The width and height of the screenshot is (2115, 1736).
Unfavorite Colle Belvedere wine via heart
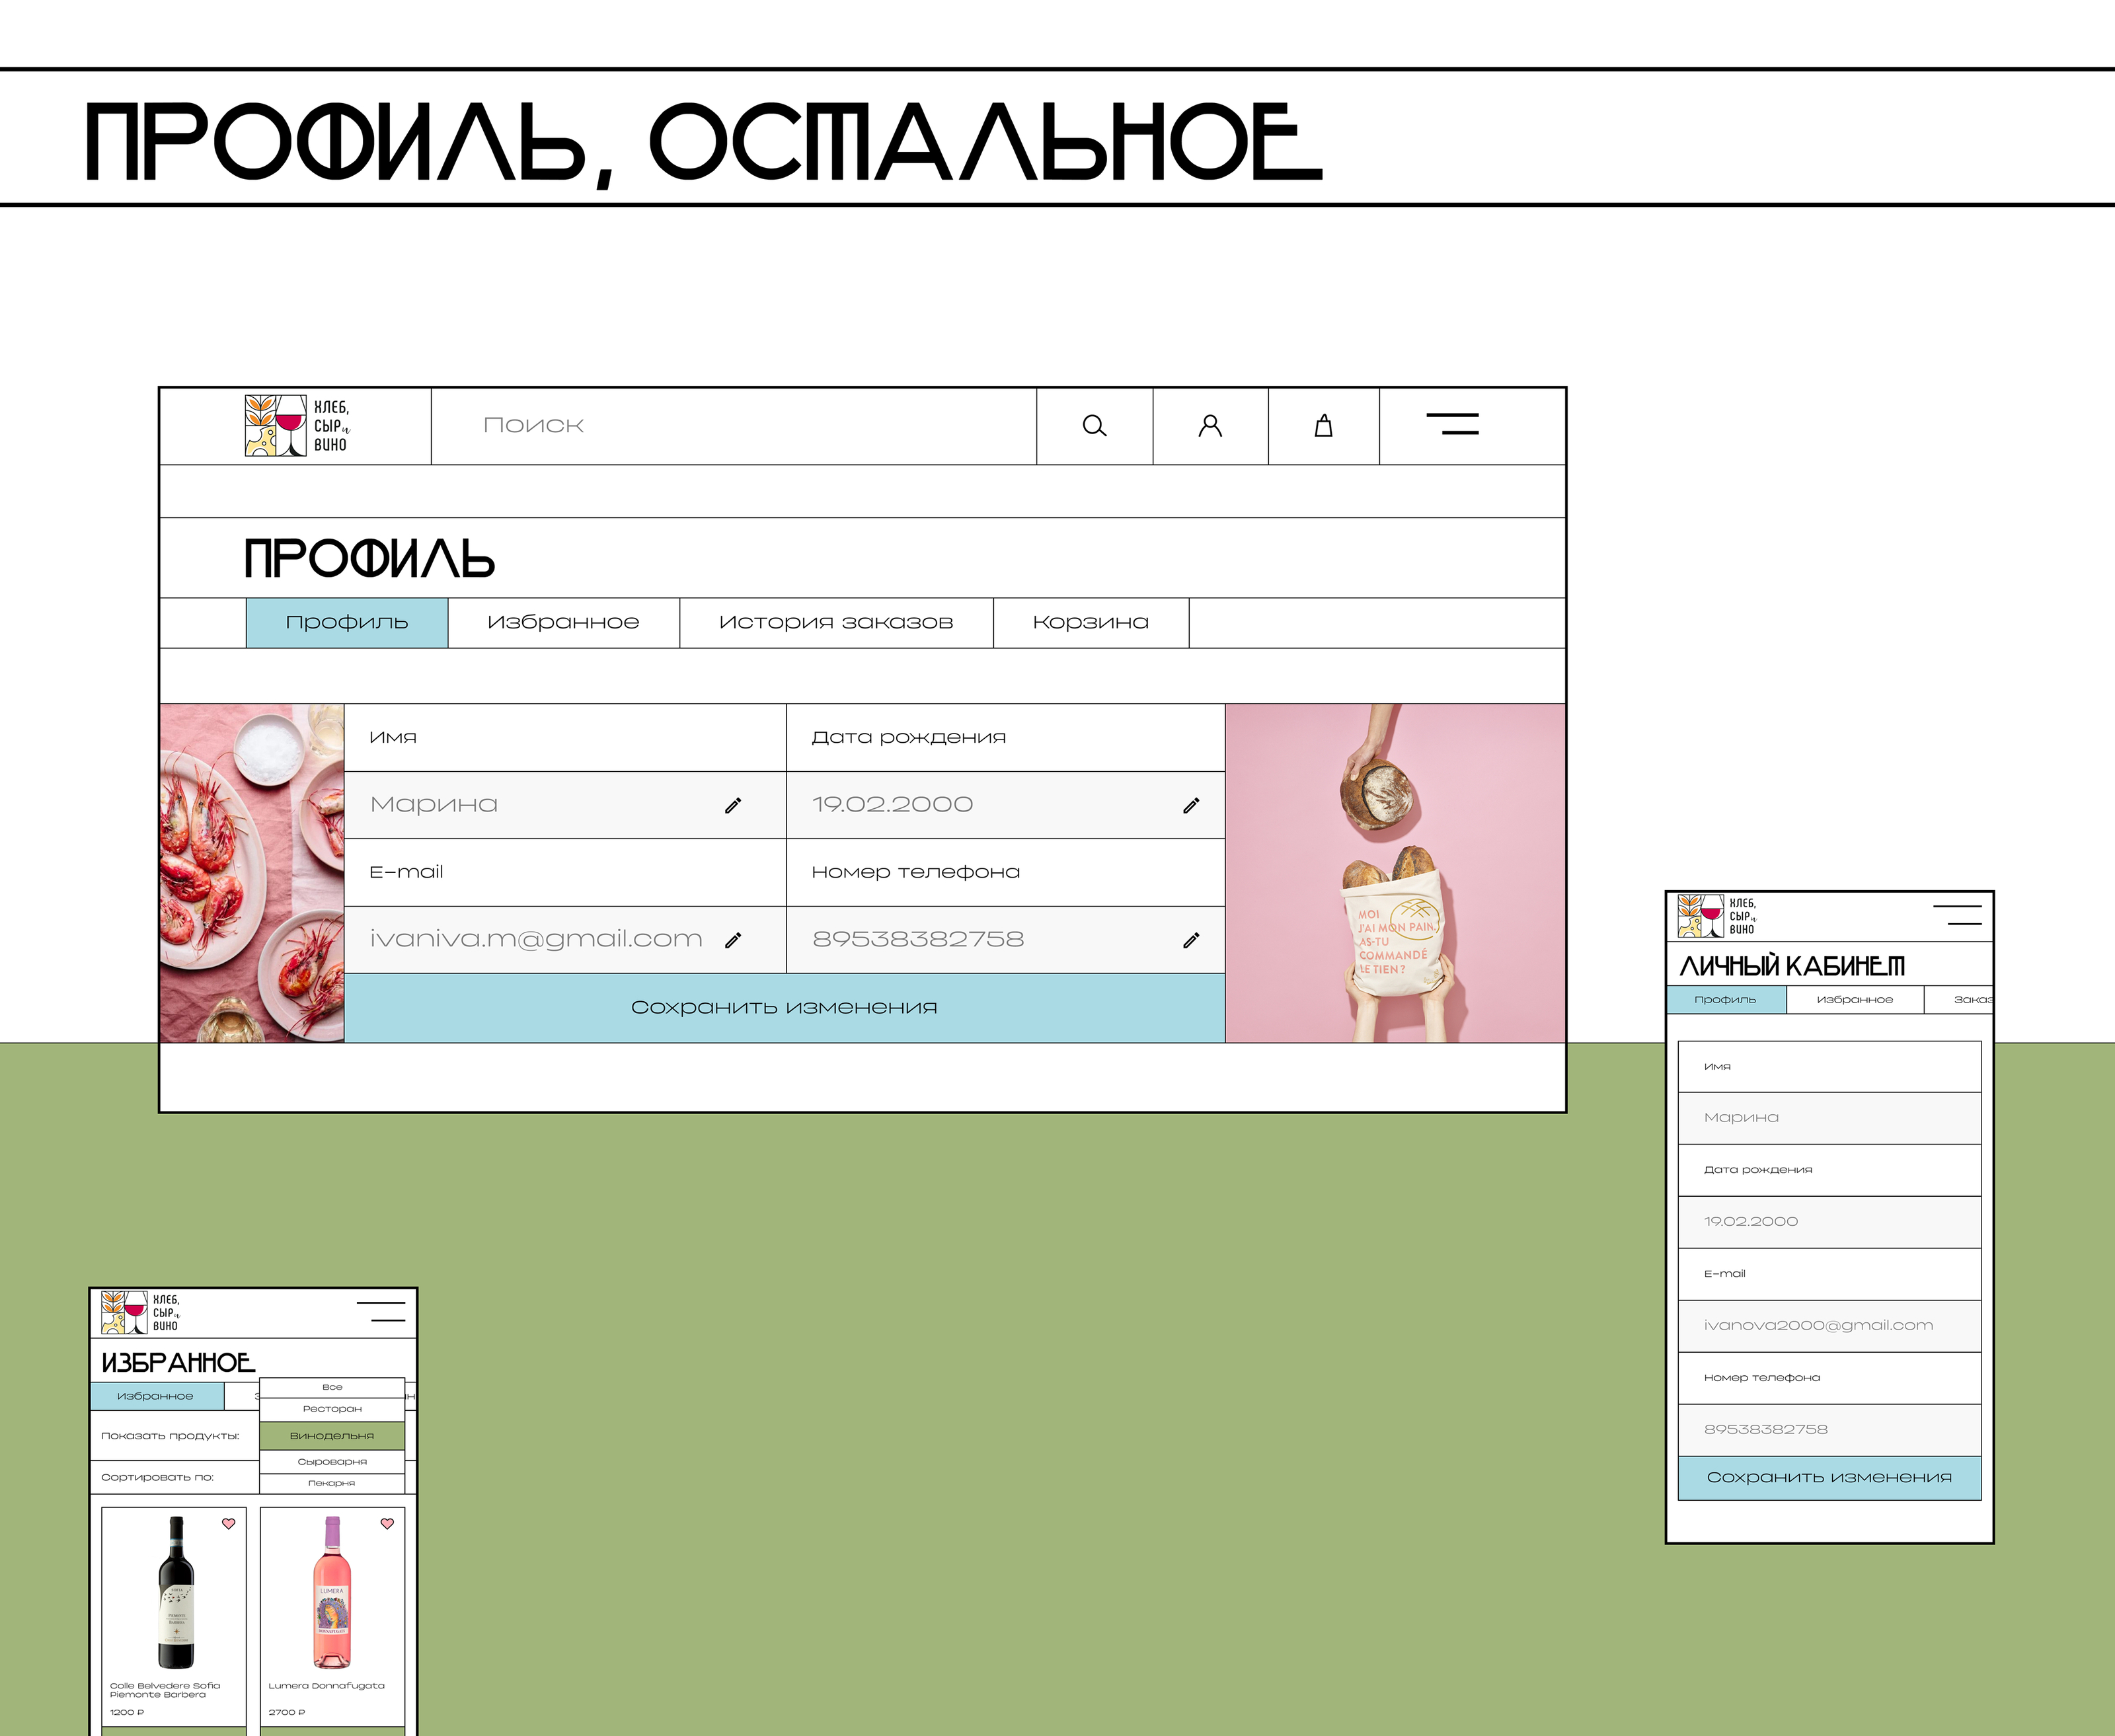tap(228, 1523)
